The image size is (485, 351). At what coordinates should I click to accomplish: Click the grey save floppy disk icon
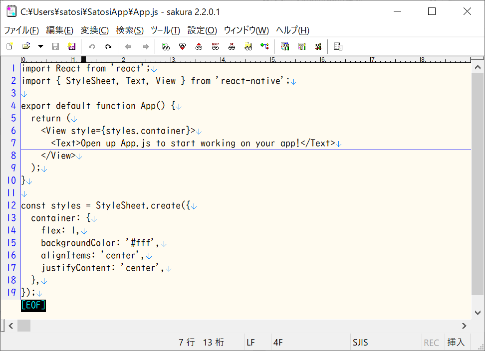tap(55, 46)
